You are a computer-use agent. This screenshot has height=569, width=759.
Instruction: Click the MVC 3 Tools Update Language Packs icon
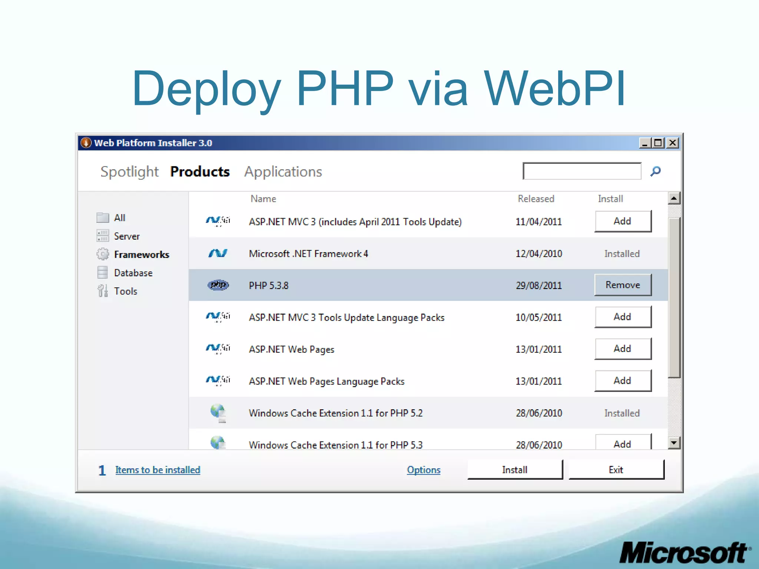pyautogui.click(x=218, y=317)
